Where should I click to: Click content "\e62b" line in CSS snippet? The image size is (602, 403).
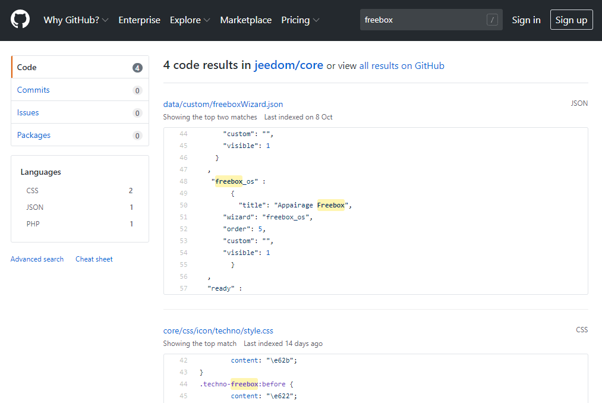pos(264,360)
